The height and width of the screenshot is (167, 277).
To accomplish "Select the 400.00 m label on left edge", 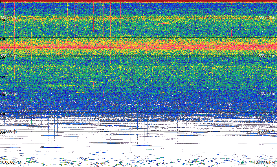I will pos(9,93).
